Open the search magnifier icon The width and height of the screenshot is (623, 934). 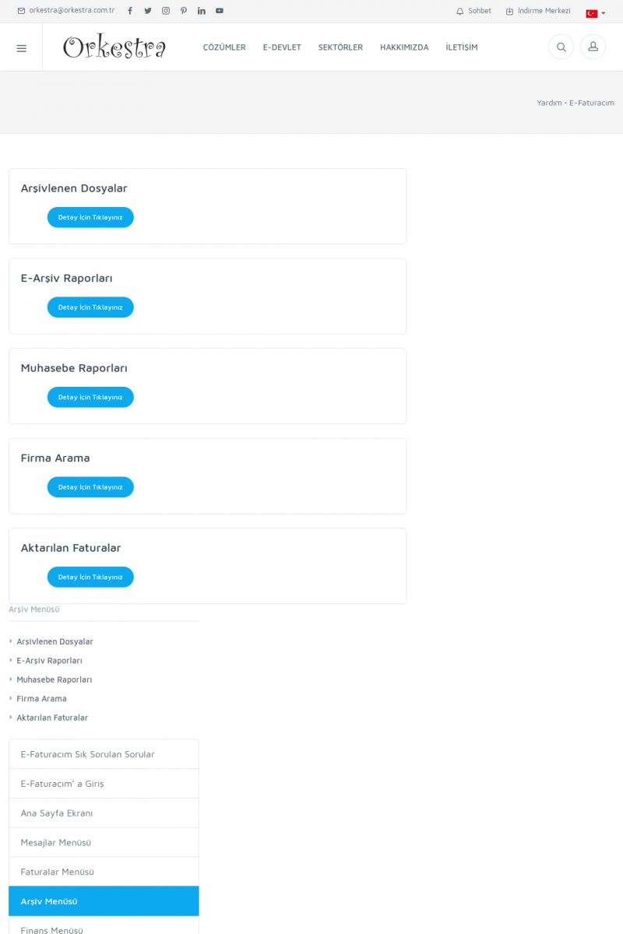click(561, 47)
